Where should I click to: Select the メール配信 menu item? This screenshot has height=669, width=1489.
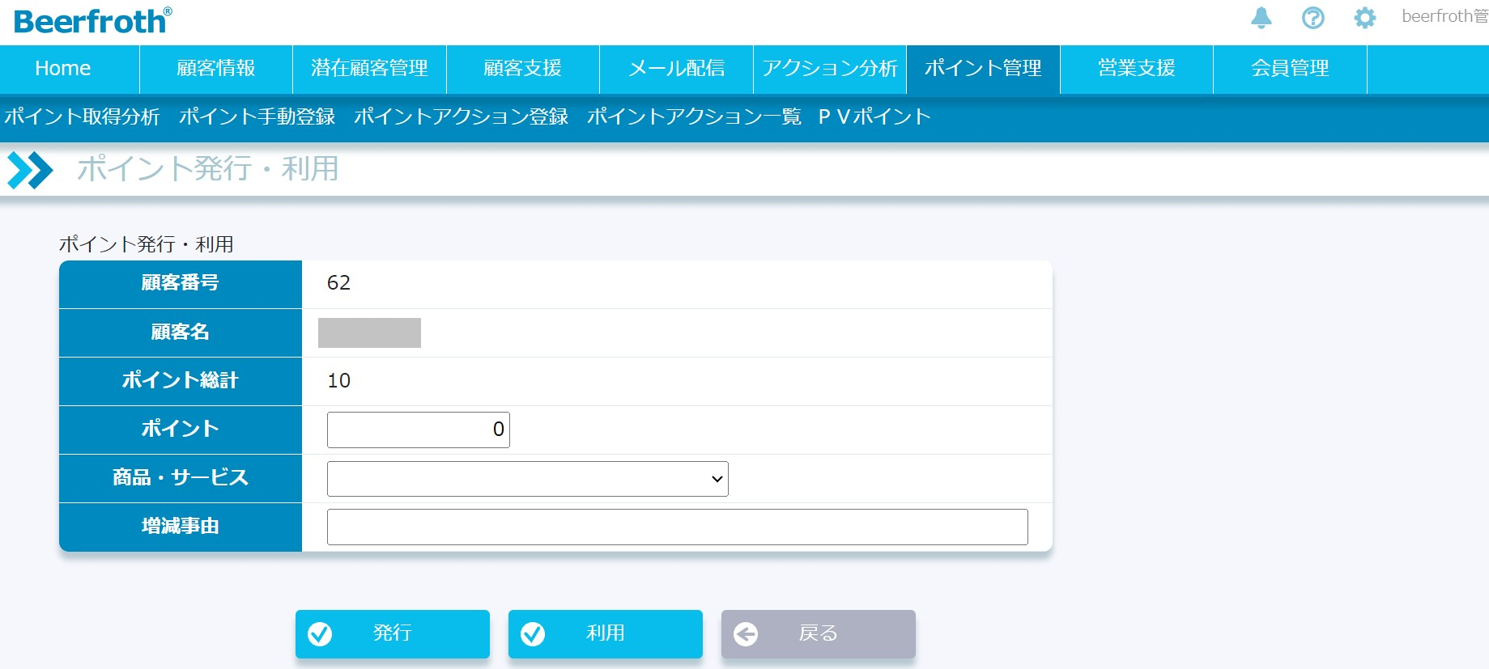point(676,69)
